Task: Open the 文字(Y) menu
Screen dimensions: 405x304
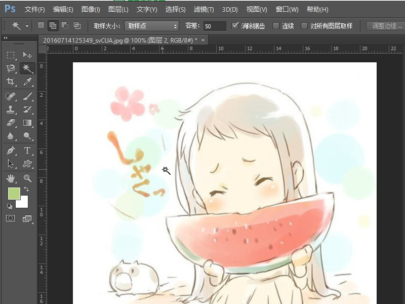Action: pos(147,10)
